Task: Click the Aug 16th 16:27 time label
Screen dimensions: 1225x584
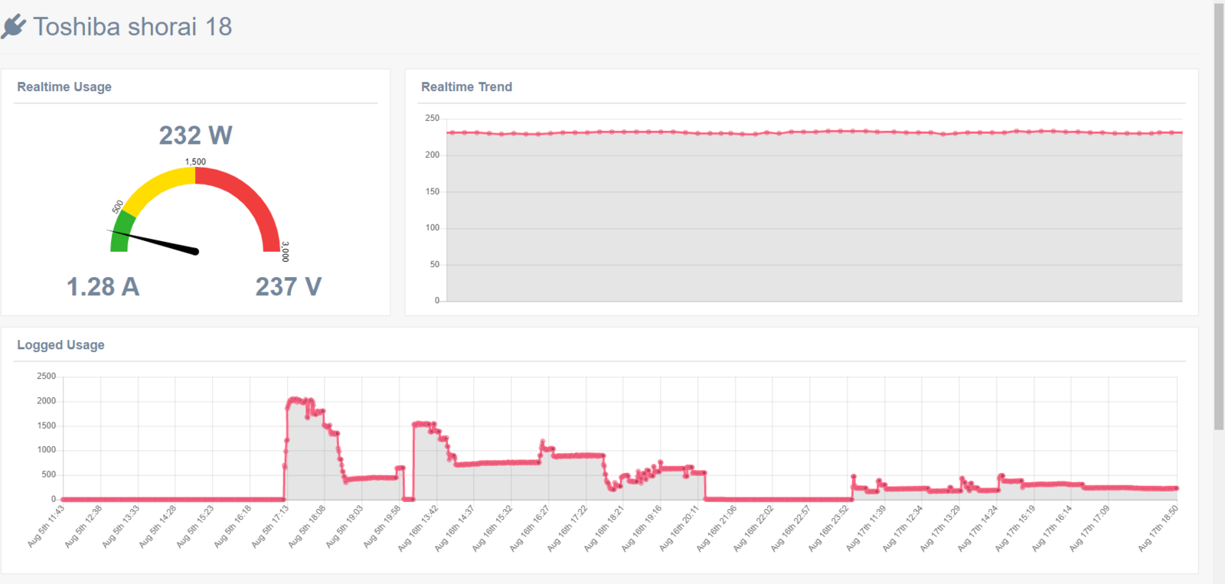Action: coord(530,528)
